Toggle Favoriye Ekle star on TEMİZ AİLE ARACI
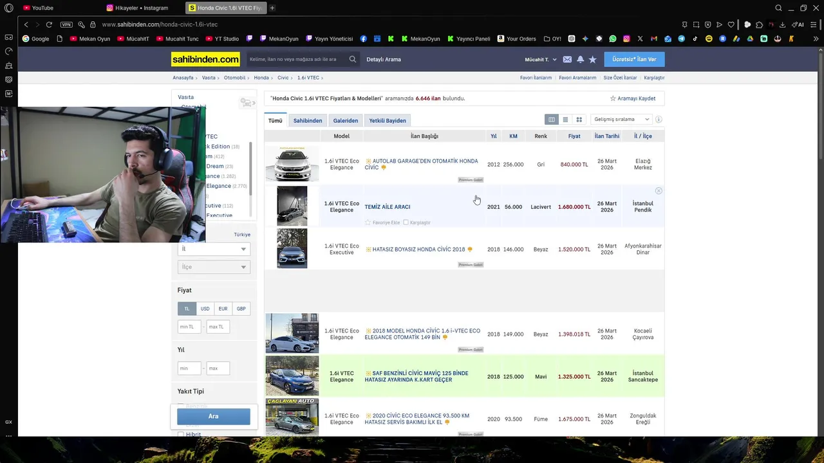This screenshot has height=463, width=824. tap(368, 222)
